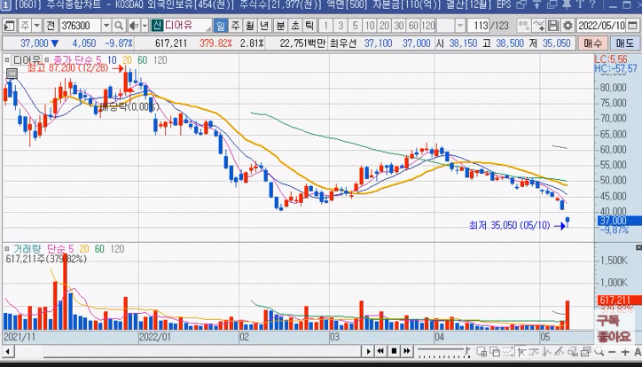Zoom in chart with plus icon
The height and width of the screenshot is (367, 642).
coord(625,352)
